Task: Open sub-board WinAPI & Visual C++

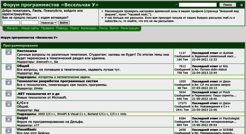Action: click(71, 114)
